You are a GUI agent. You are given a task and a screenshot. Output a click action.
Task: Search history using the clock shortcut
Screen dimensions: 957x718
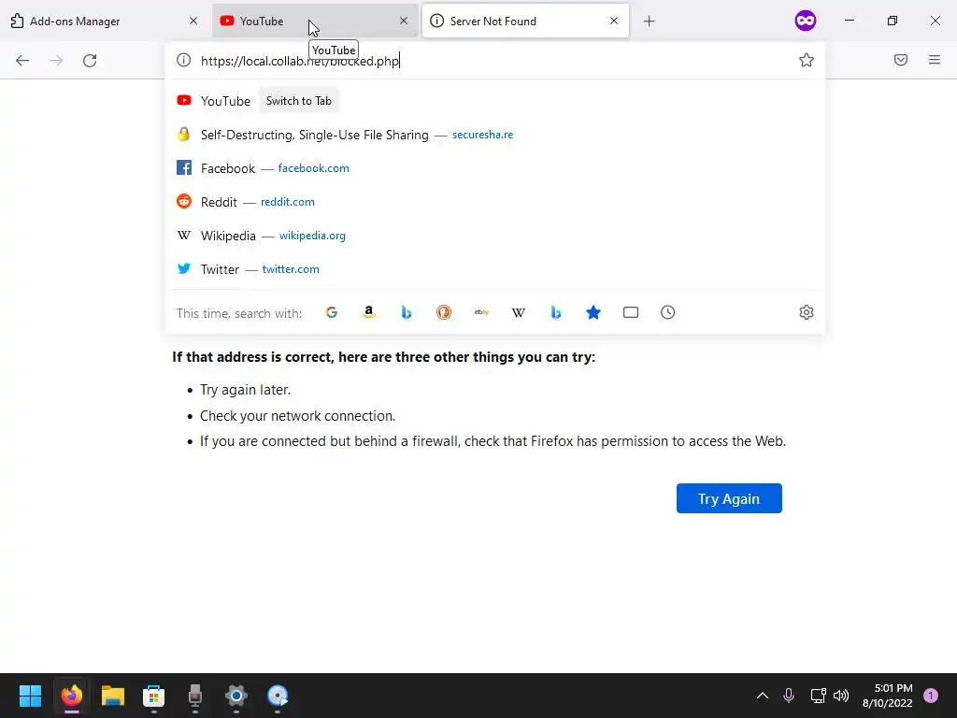pos(667,312)
